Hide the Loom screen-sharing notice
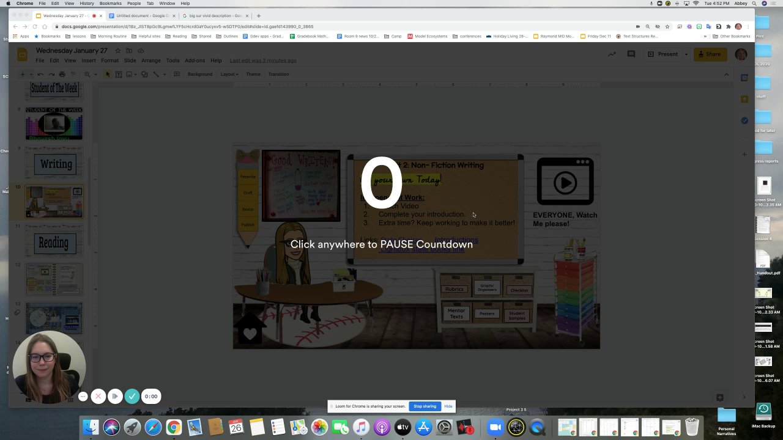 point(448,406)
